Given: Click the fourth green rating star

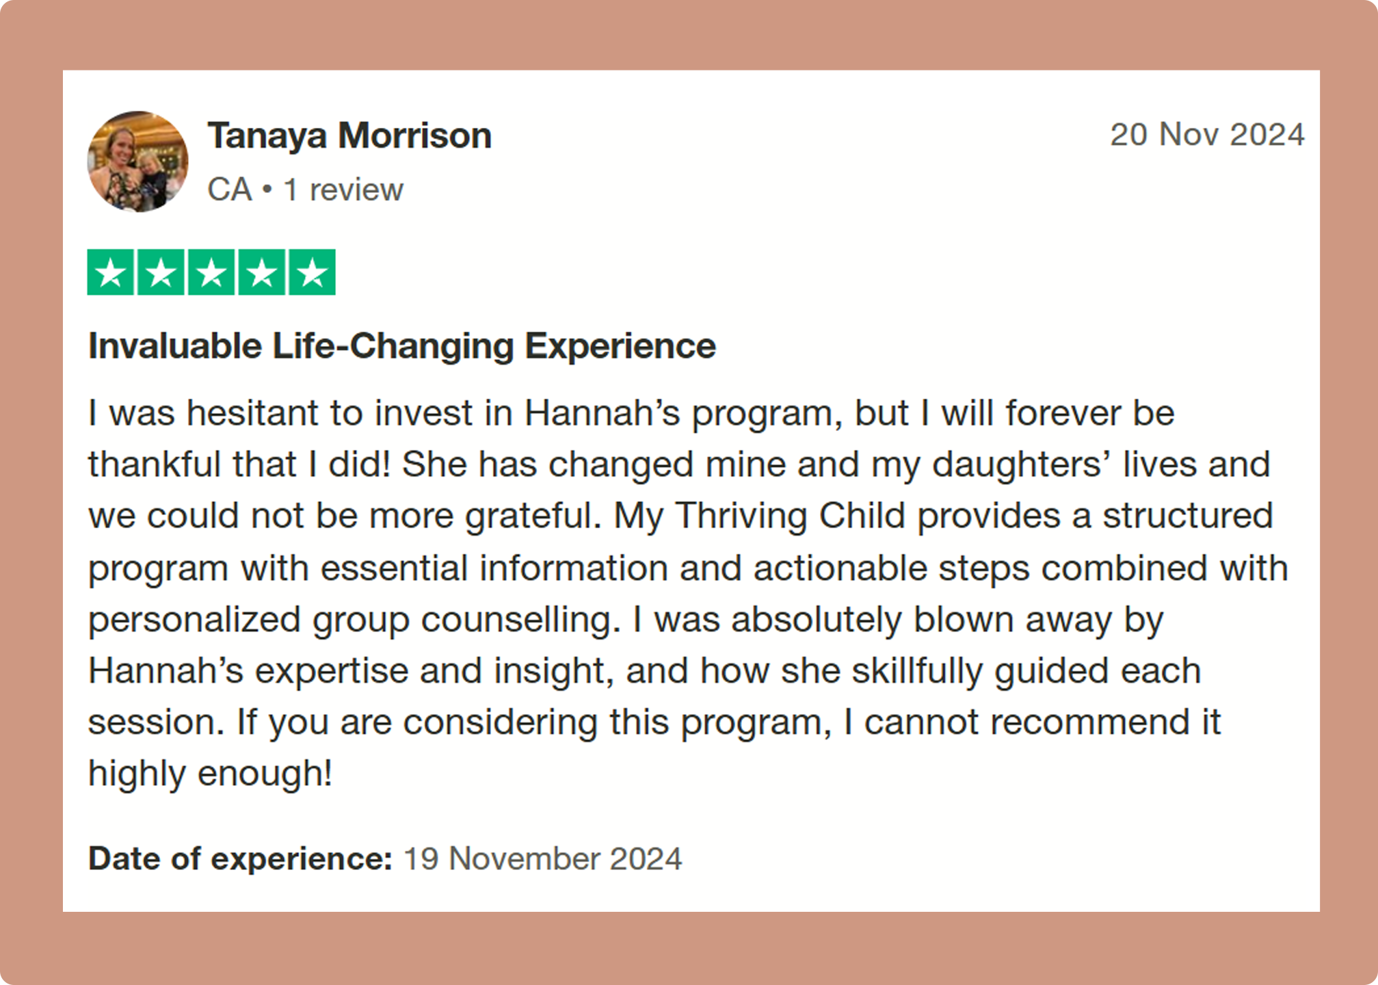Looking at the screenshot, I should 261,272.
